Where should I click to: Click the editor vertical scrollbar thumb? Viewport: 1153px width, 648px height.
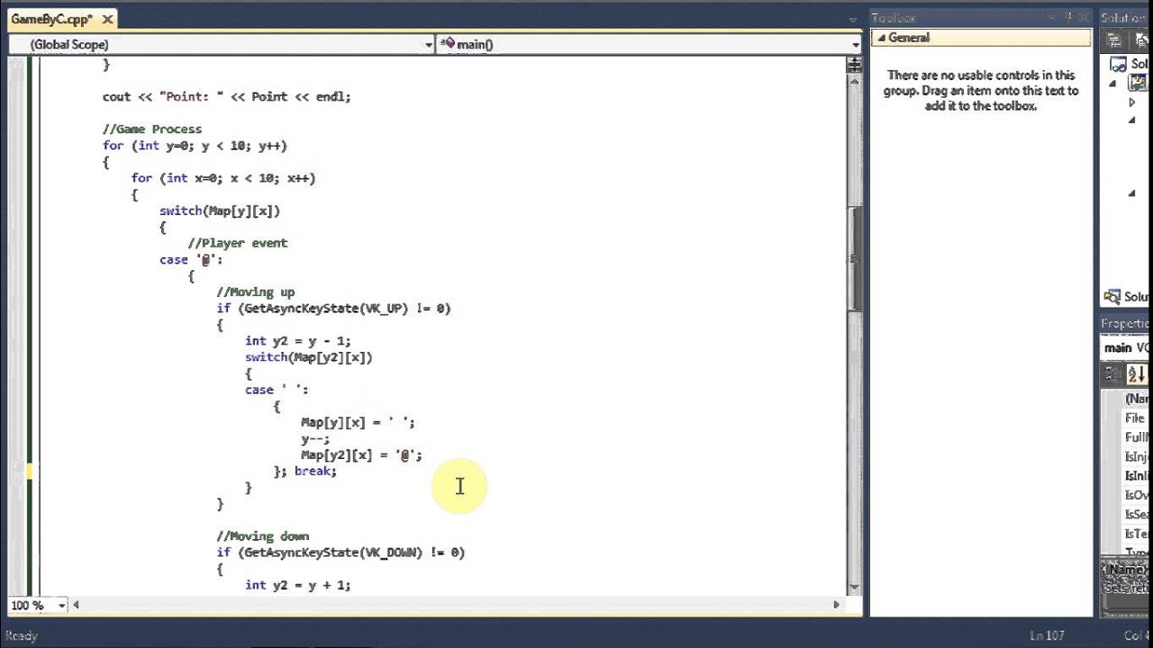854,258
